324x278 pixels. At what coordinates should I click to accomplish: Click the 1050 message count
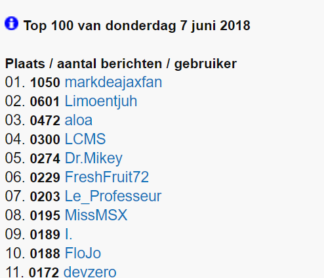45,83
